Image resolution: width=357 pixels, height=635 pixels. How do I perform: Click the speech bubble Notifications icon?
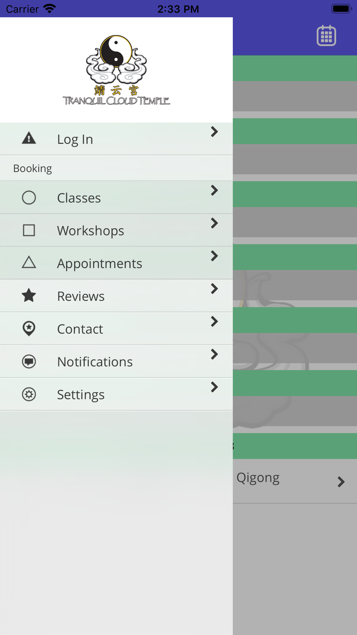tap(29, 361)
